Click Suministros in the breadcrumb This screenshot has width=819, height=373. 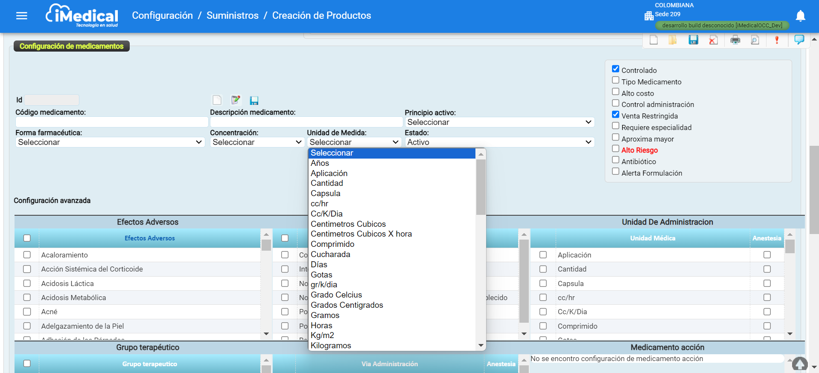232,16
